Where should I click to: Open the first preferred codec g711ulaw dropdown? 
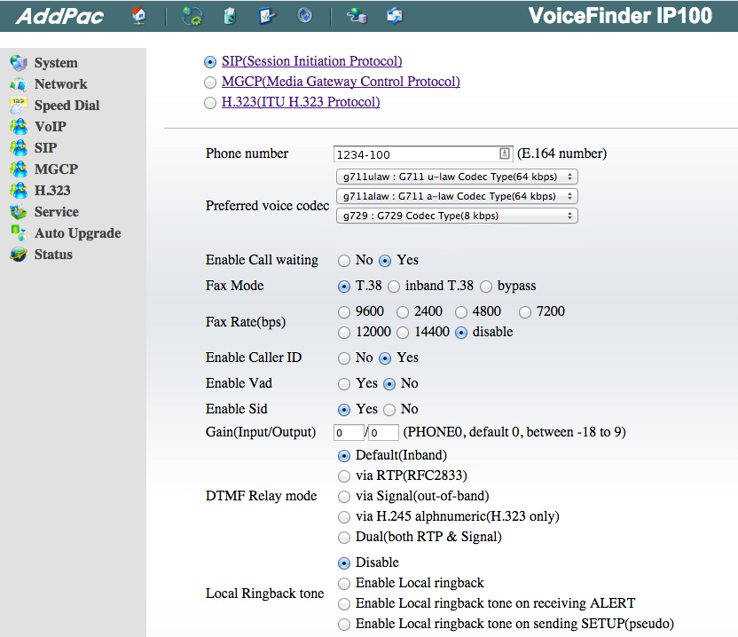(457, 177)
